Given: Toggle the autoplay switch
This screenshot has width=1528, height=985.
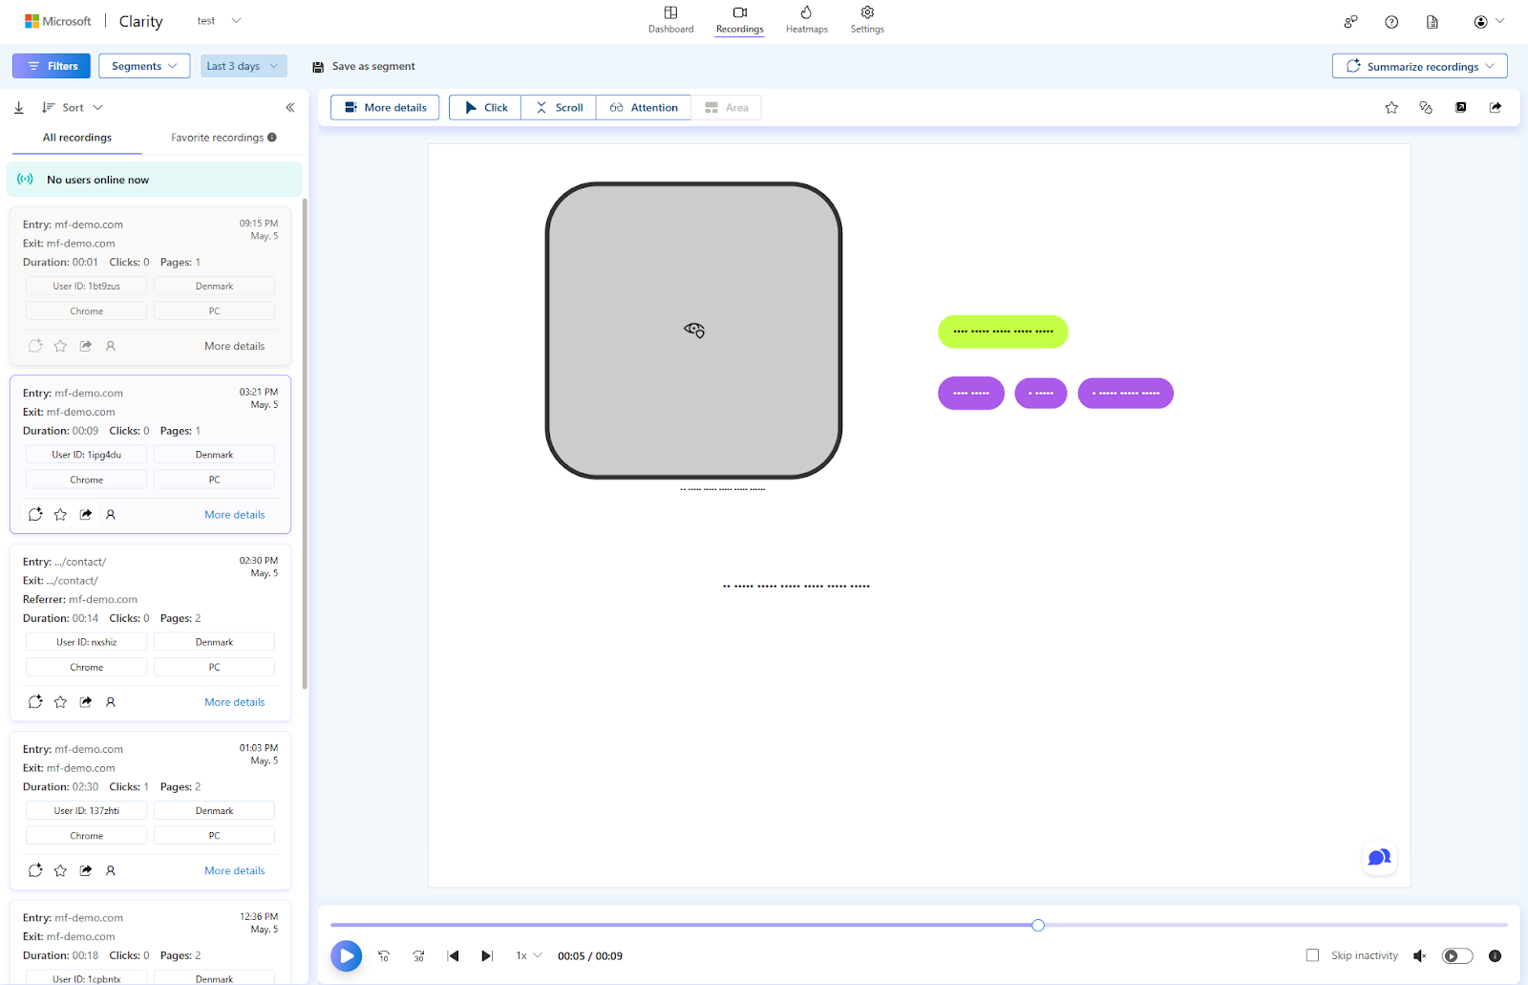Looking at the screenshot, I should (1456, 955).
